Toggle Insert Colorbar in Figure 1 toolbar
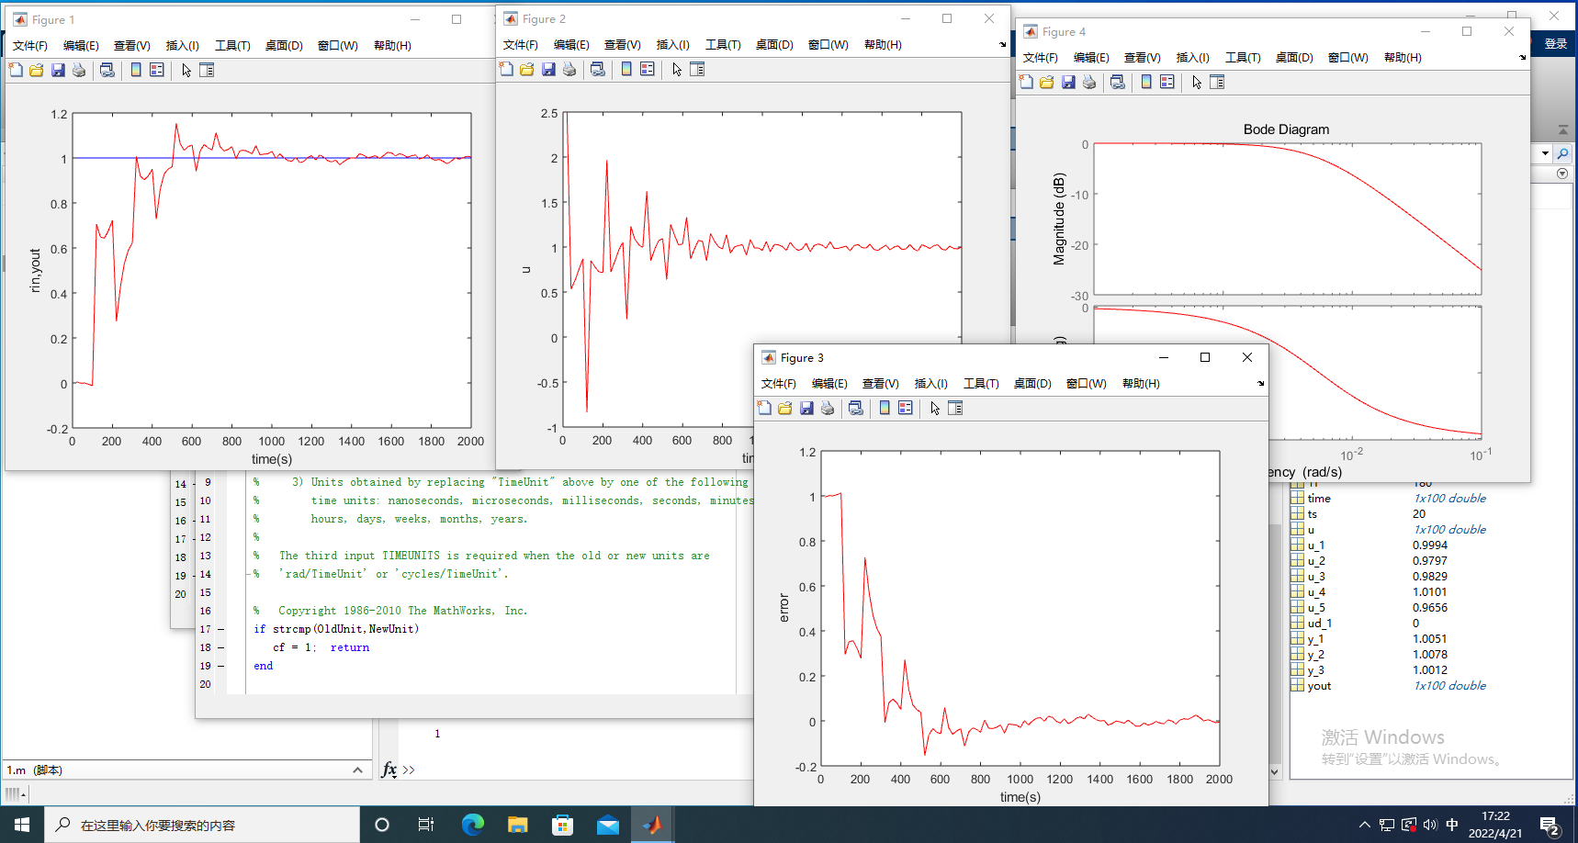The height and width of the screenshot is (843, 1578). coord(136,70)
